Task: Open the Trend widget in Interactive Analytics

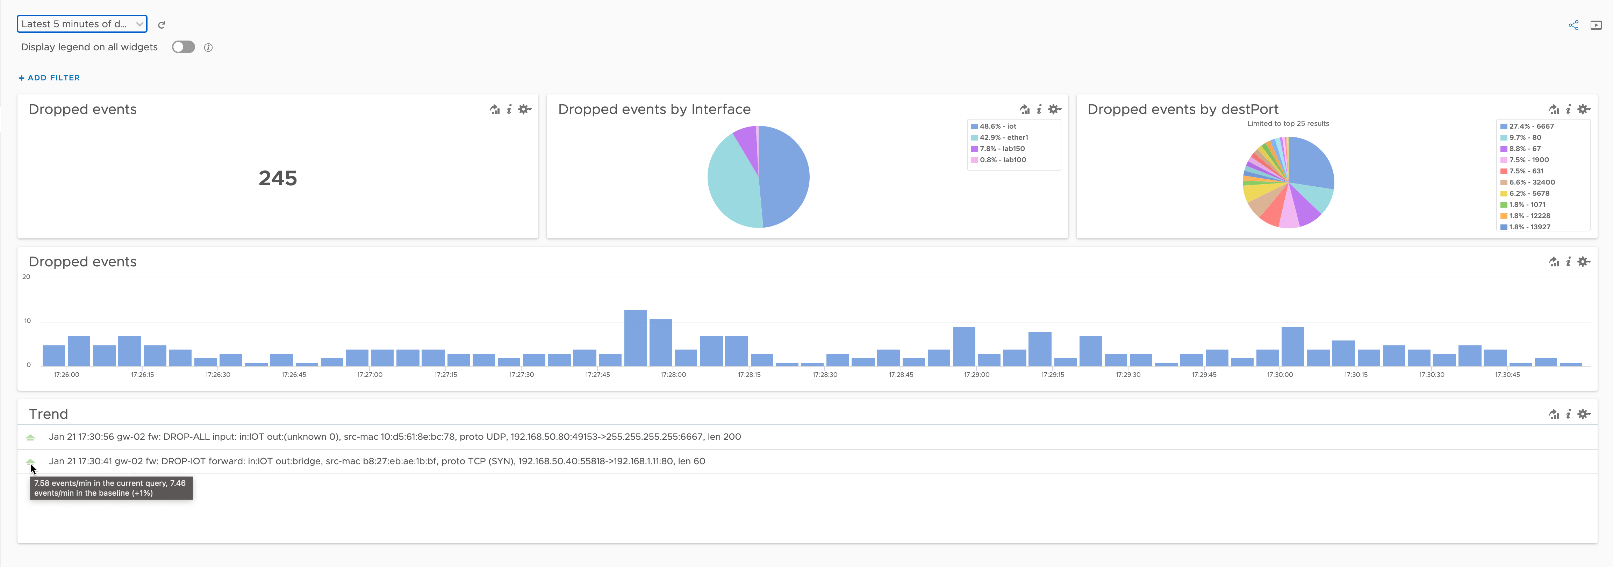Action: point(1554,414)
